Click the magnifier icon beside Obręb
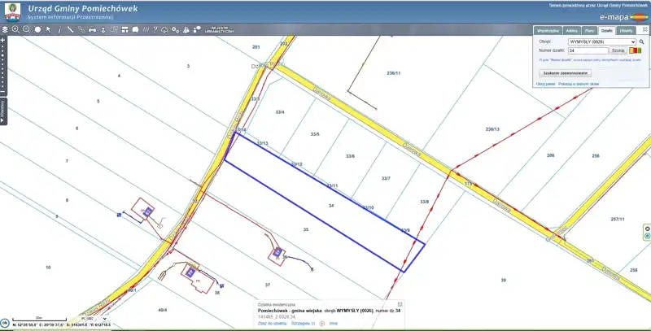Screen dimensions: 651x331 (642, 41)
